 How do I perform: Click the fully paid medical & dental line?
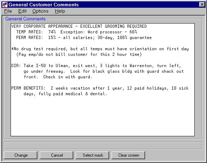[65, 94]
